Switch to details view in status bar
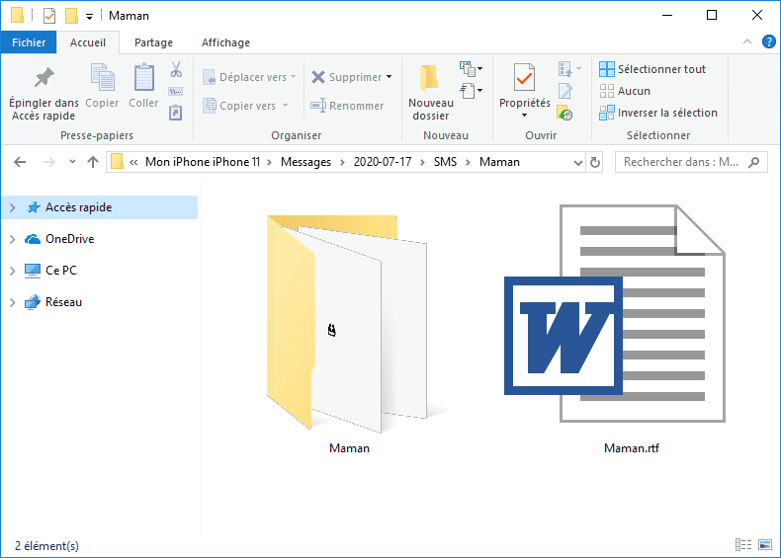The width and height of the screenshot is (781, 558). 743,545
